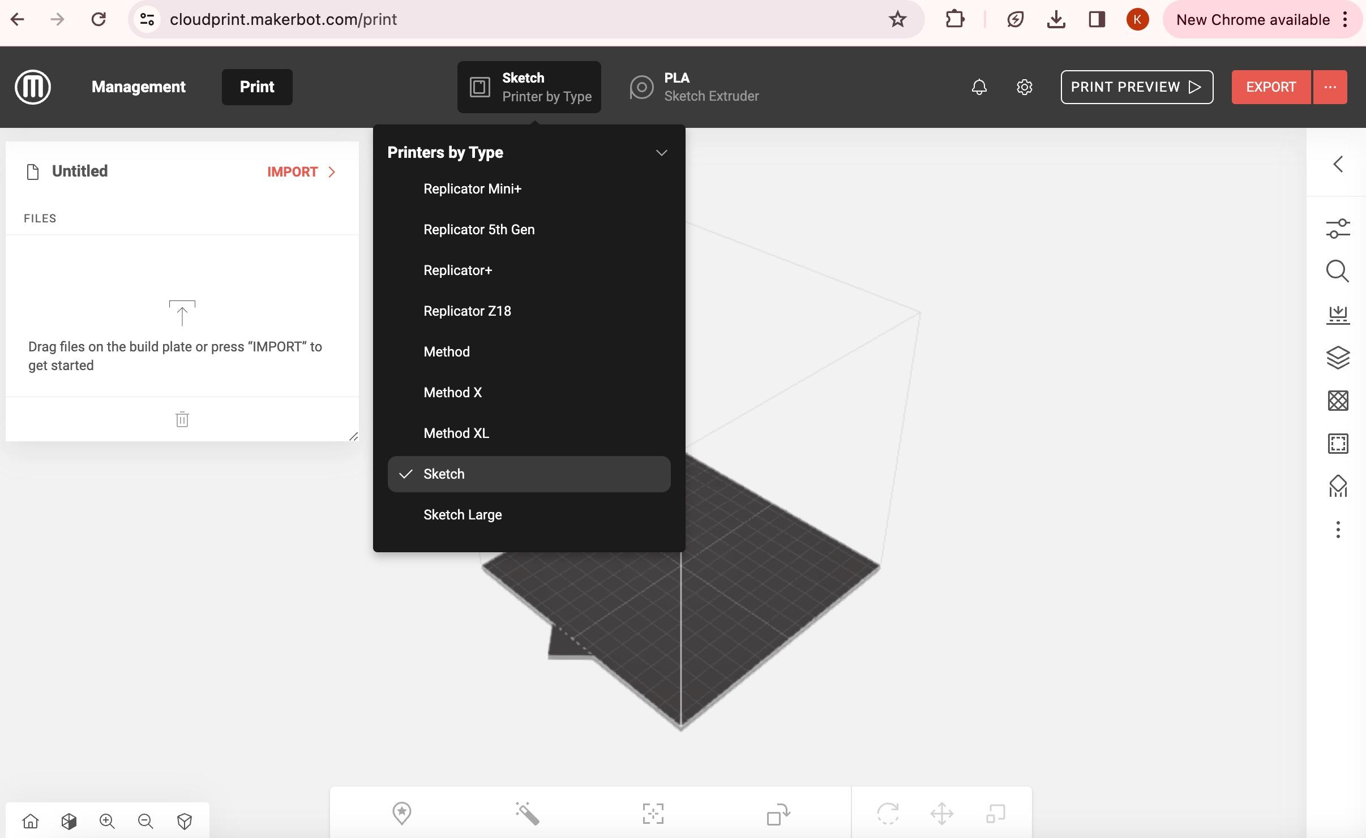The height and width of the screenshot is (838, 1366).
Task: Click the browser back arrow
Action: (18, 19)
